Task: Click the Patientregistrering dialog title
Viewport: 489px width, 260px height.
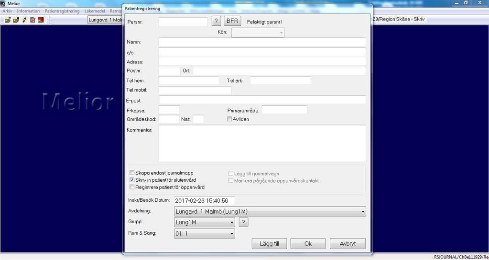Action: coord(142,9)
